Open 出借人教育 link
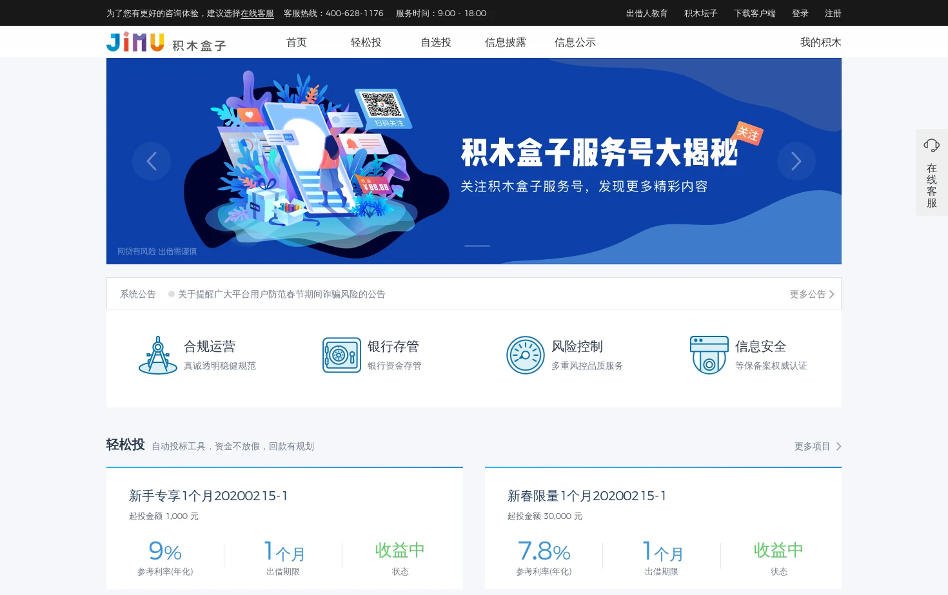The height and width of the screenshot is (595, 948). tap(647, 13)
